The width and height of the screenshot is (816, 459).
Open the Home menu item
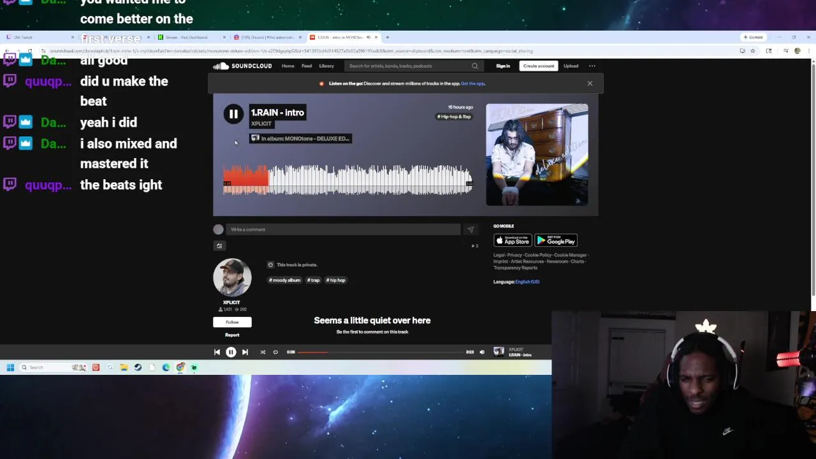(x=288, y=66)
